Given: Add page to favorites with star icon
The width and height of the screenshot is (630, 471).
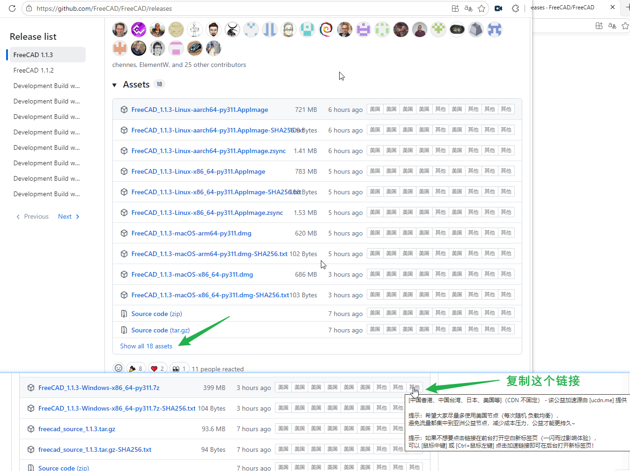Looking at the screenshot, I should (482, 8).
